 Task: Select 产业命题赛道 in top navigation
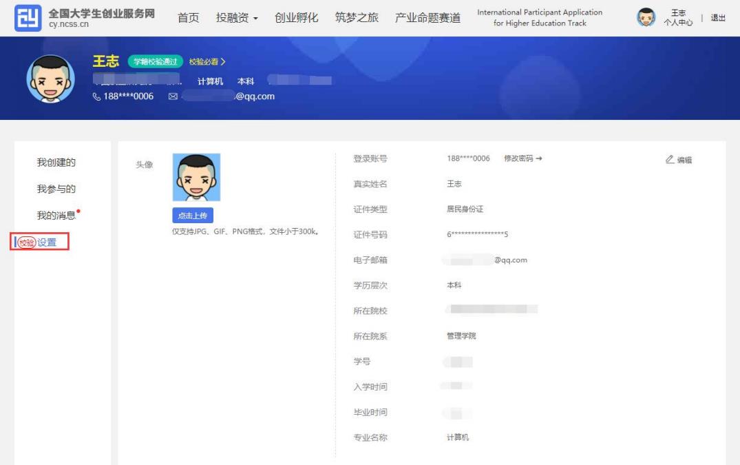tap(427, 18)
